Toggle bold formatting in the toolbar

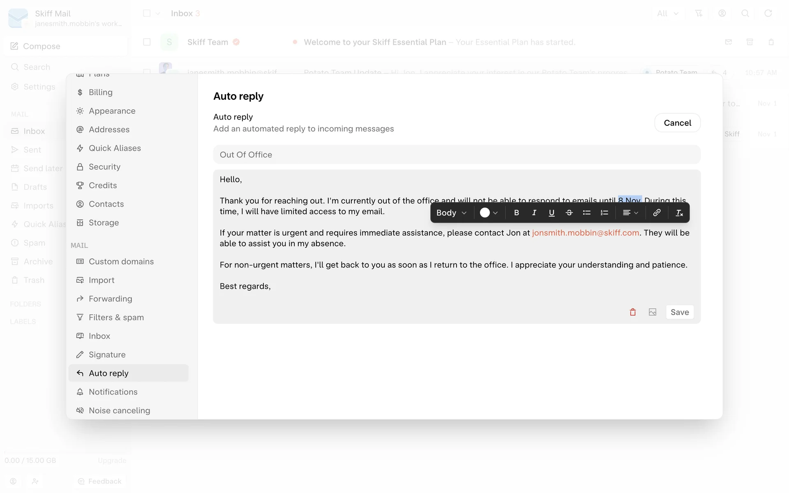point(517,213)
